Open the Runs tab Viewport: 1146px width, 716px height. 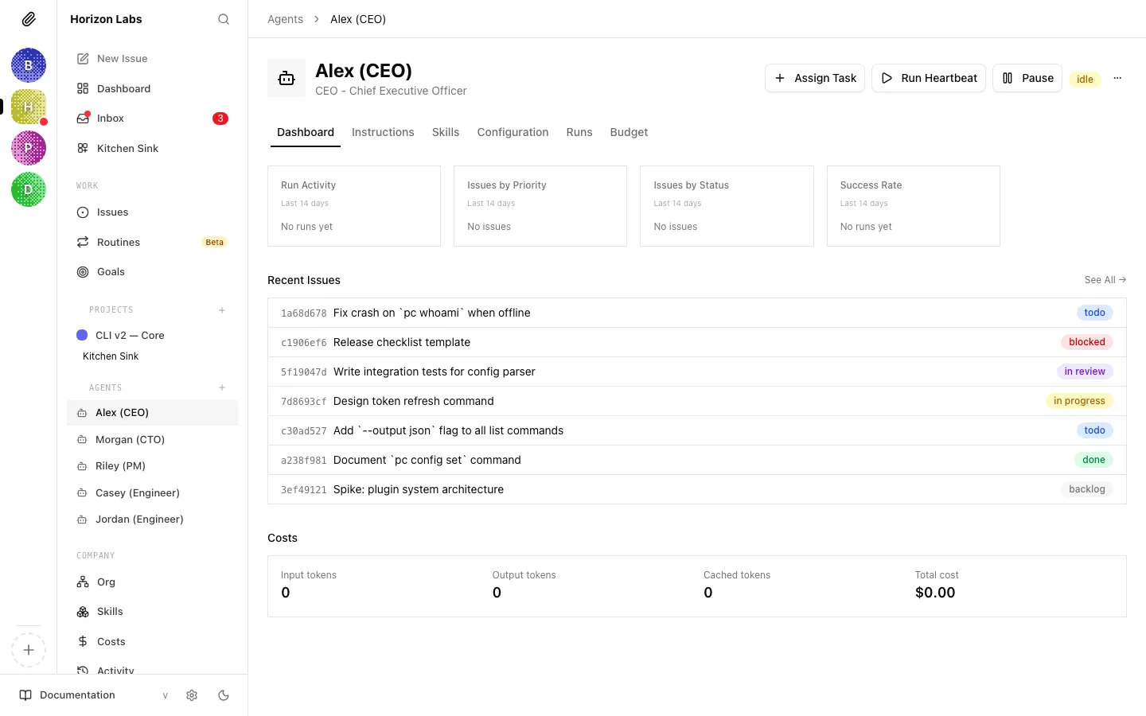tap(579, 132)
